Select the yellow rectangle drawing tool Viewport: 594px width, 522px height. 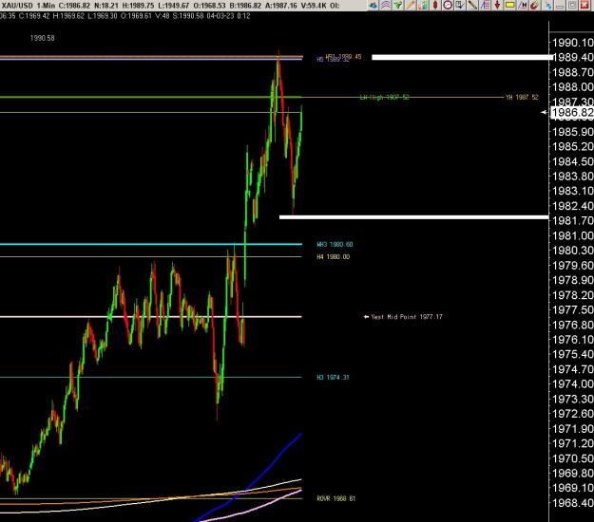point(510,6)
